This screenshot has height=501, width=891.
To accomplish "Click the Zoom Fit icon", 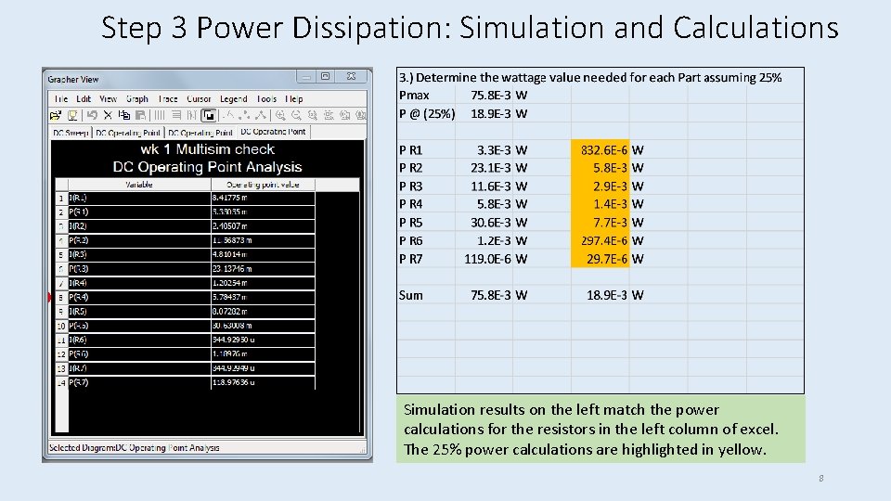I will 329,115.
